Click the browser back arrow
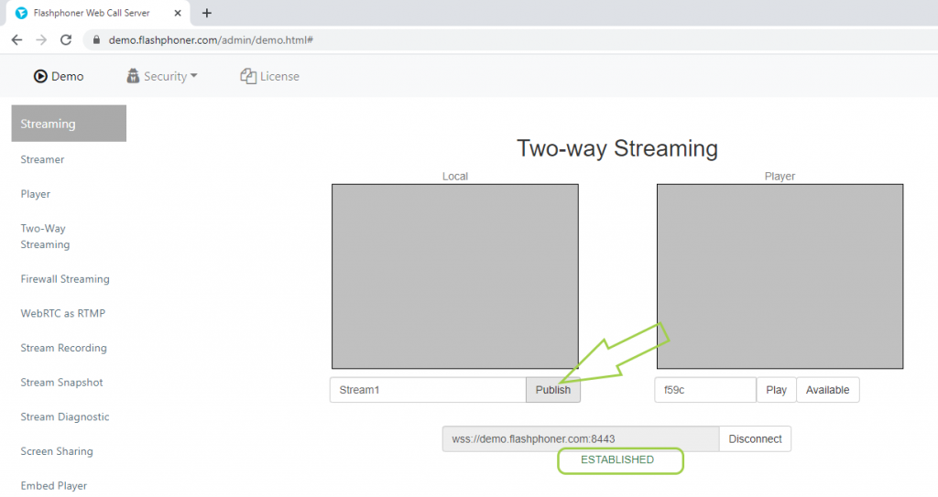938x497 pixels. pos(16,40)
